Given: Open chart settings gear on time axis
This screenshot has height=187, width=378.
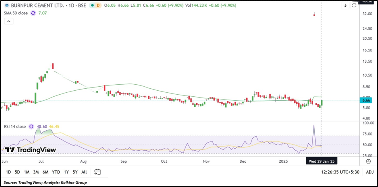Looking at the screenshot, I should [x=368, y=161].
